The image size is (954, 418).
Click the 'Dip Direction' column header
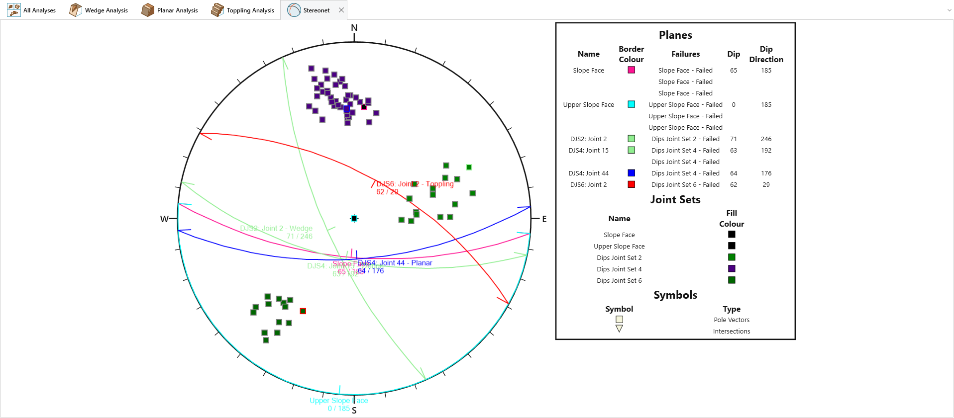(766, 54)
